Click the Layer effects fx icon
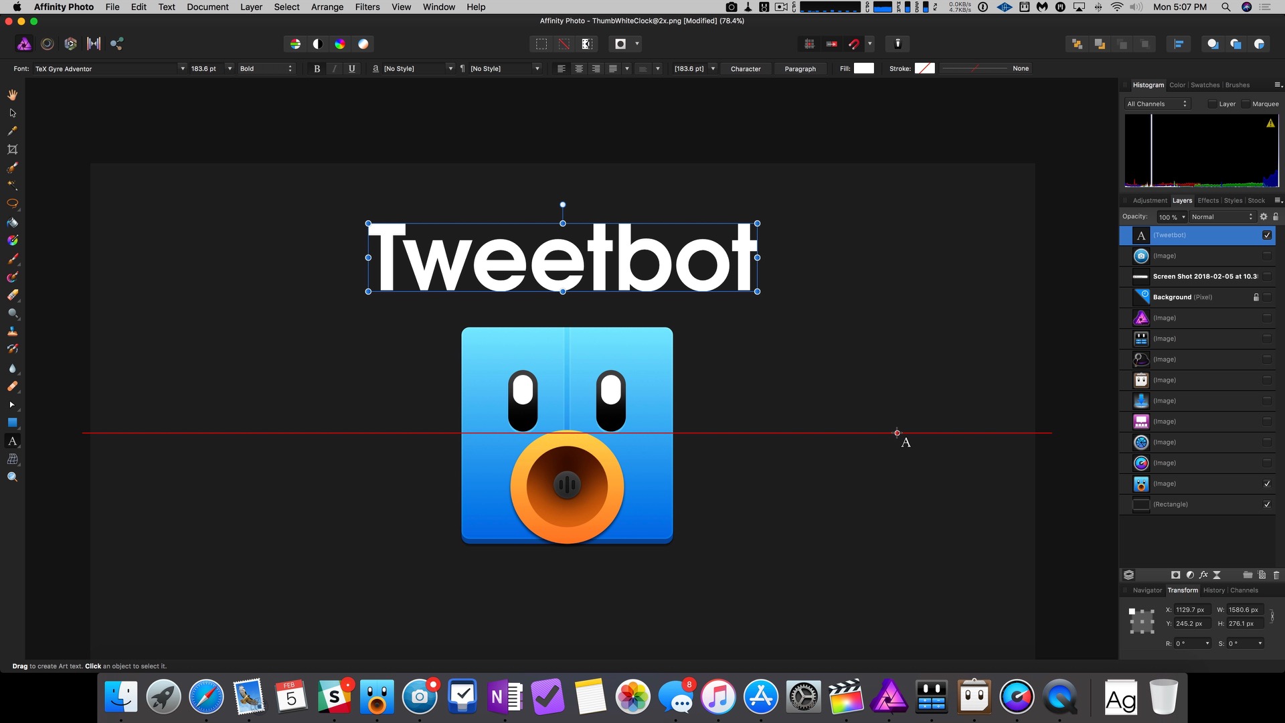This screenshot has height=723, width=1285. (x=1203, y=575)
